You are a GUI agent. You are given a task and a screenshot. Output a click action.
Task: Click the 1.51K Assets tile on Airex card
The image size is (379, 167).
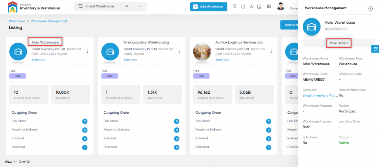coord(162,94)
